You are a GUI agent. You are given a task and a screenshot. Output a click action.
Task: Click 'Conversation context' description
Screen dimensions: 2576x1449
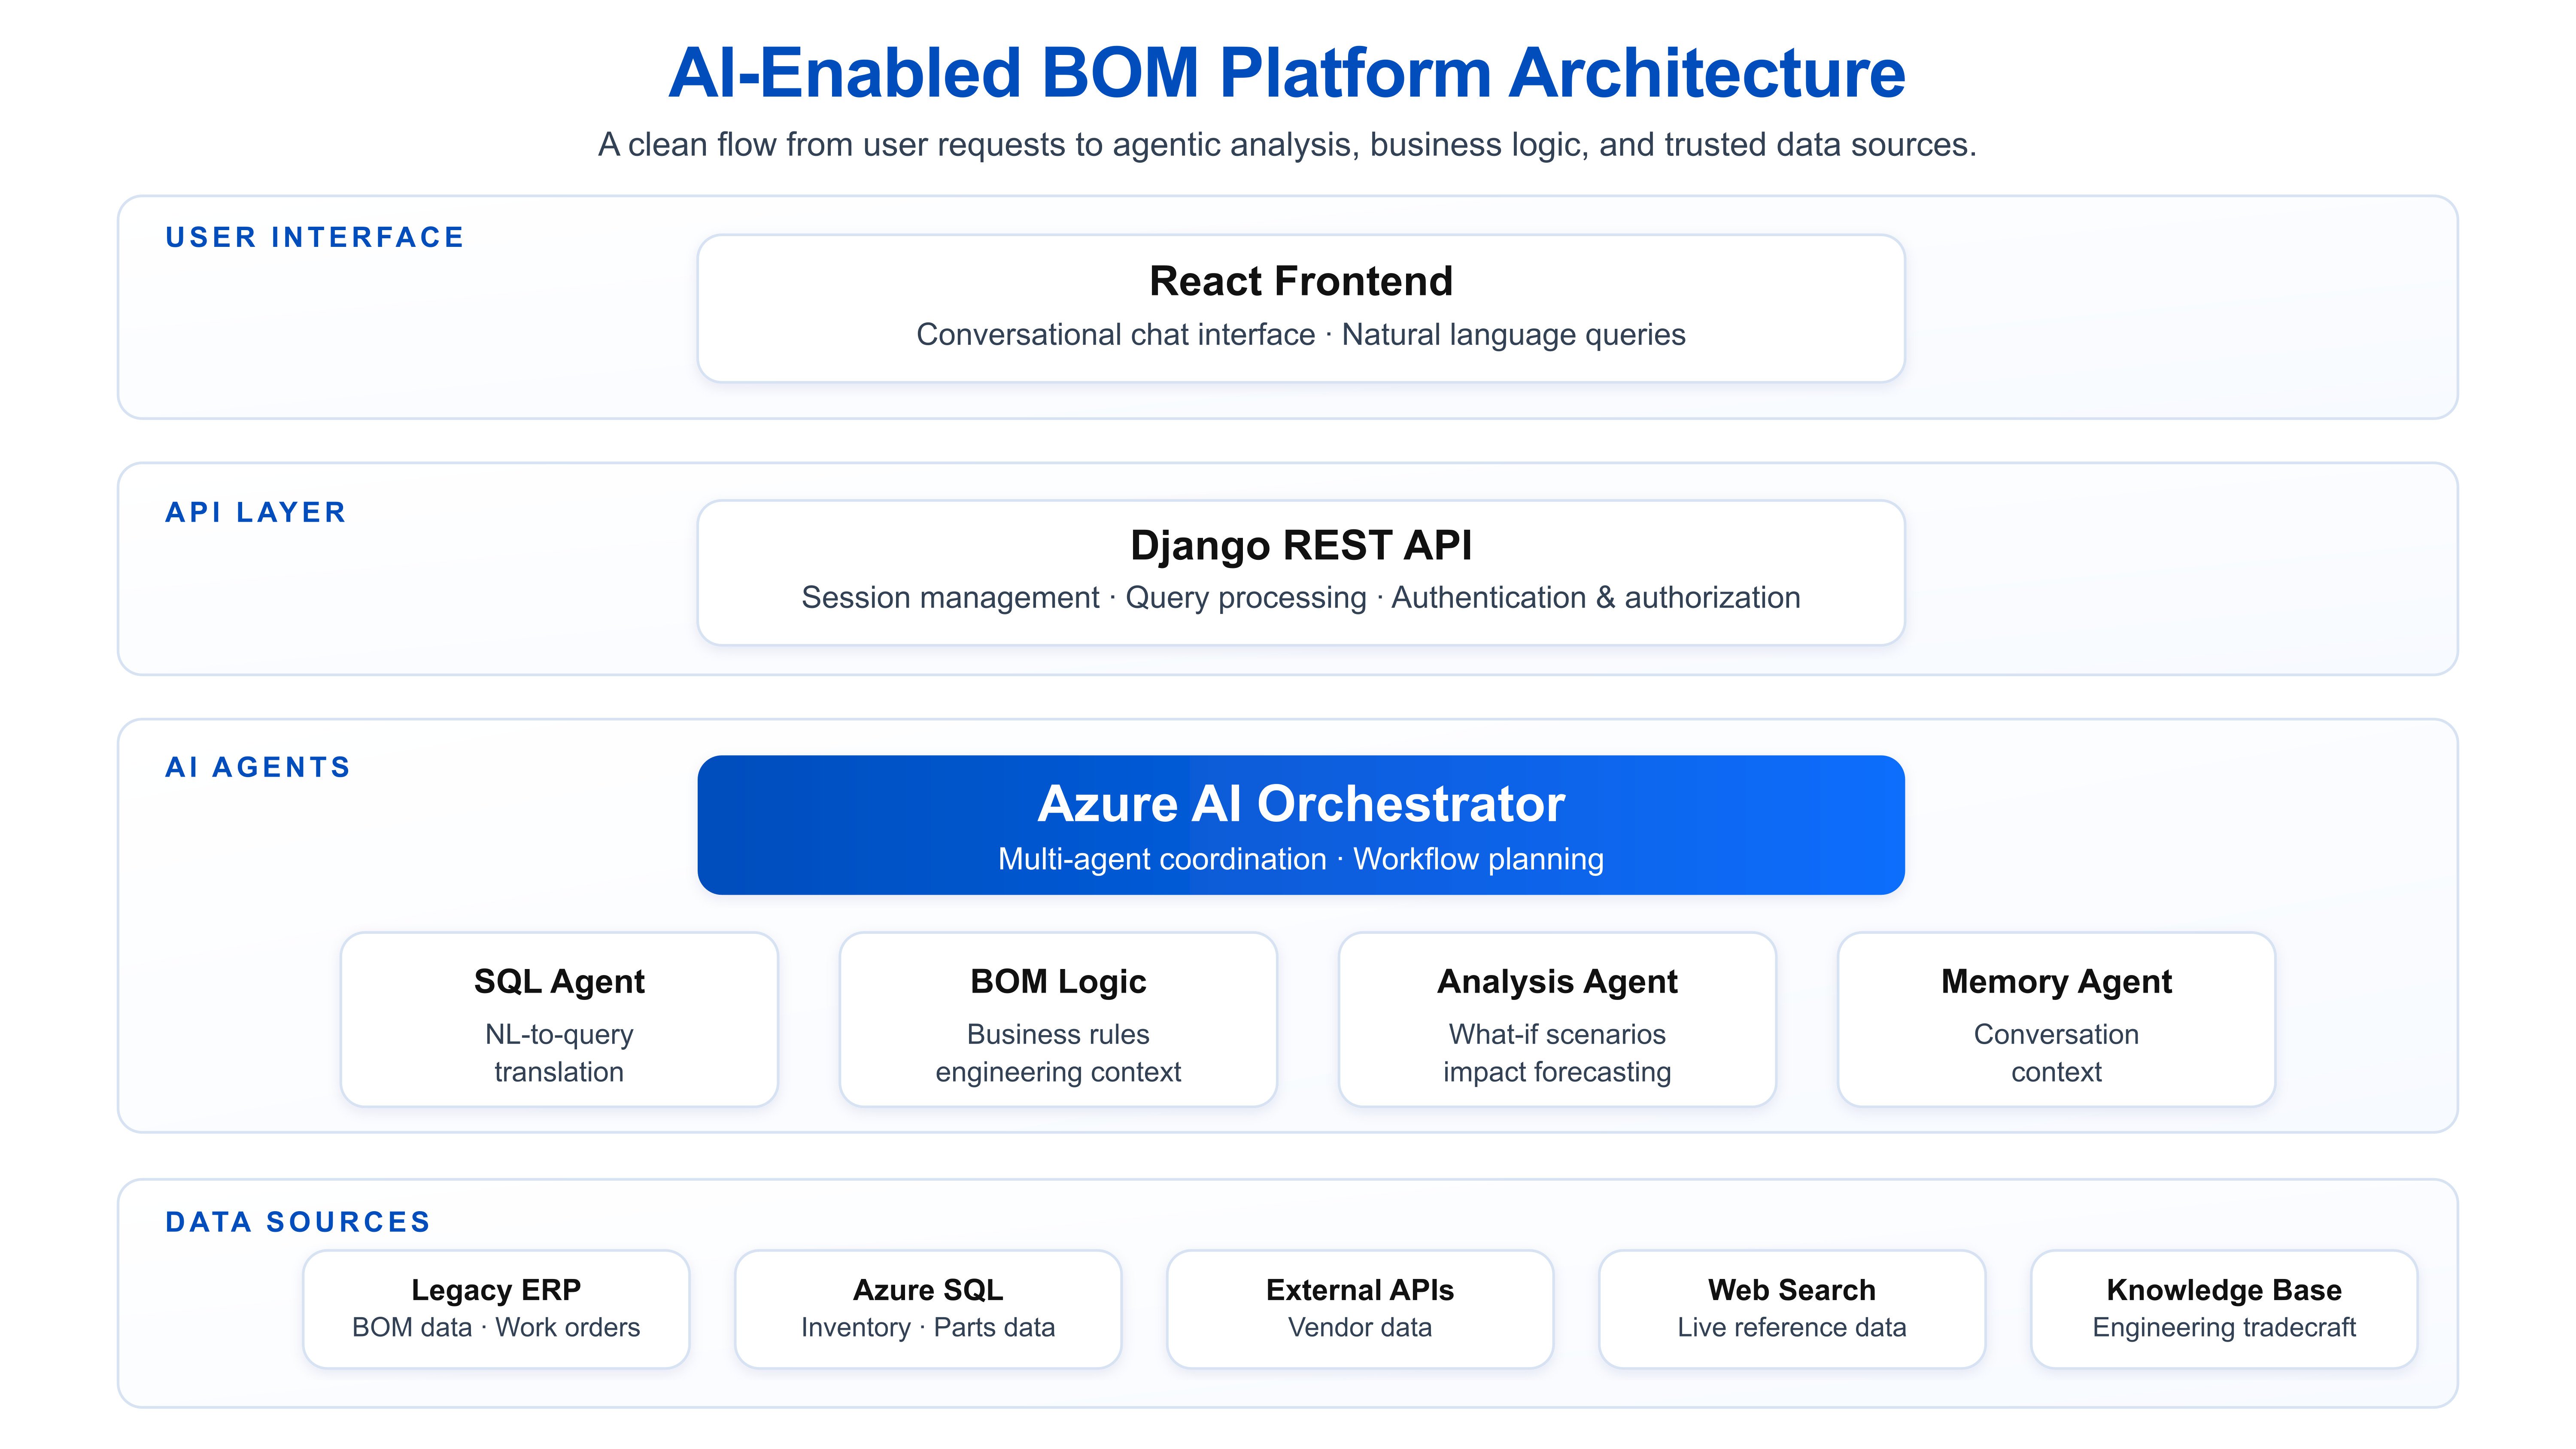coord(2056,1053)
